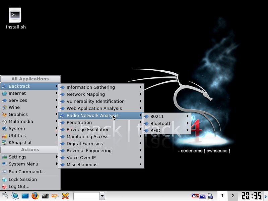The width and height of the screenshot is (268, 201).
Task: Select the System label in All Applications
Action: 17,129
